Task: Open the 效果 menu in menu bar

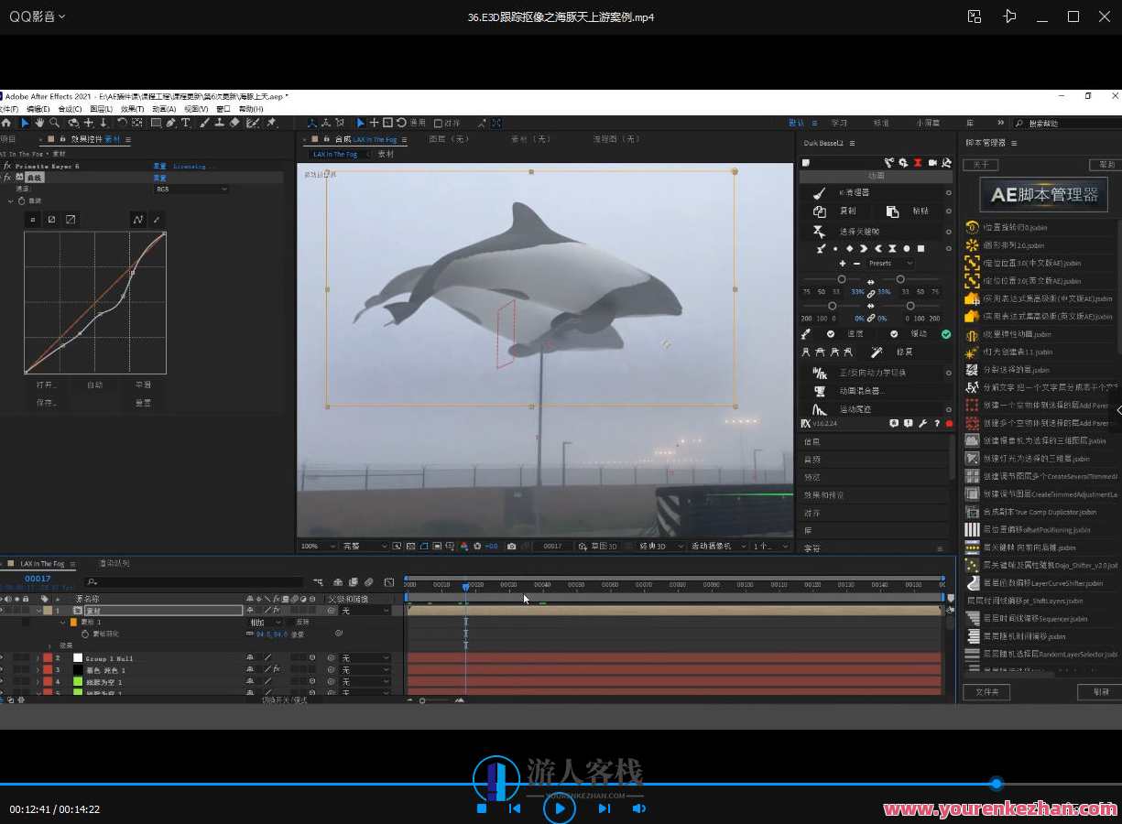Action: (132, 109)
